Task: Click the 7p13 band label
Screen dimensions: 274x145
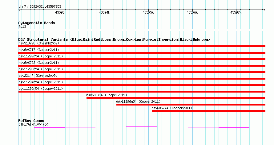Action: [x=22, y=27]
